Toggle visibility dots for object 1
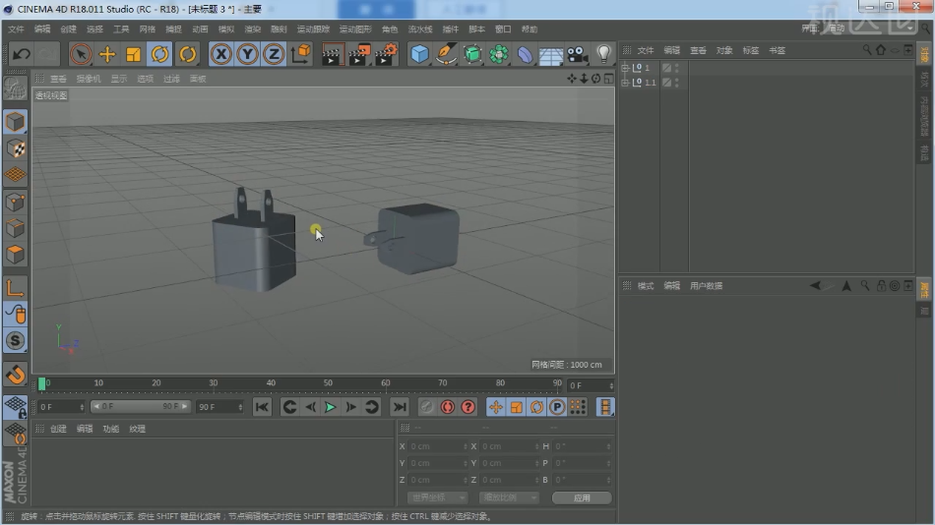Image resolution: width=935 pixels, height=525 pixels. coord(677,68)
